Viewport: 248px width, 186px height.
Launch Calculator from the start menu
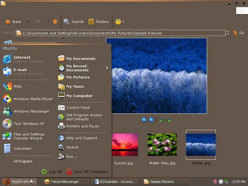click(x=17, y=148)
